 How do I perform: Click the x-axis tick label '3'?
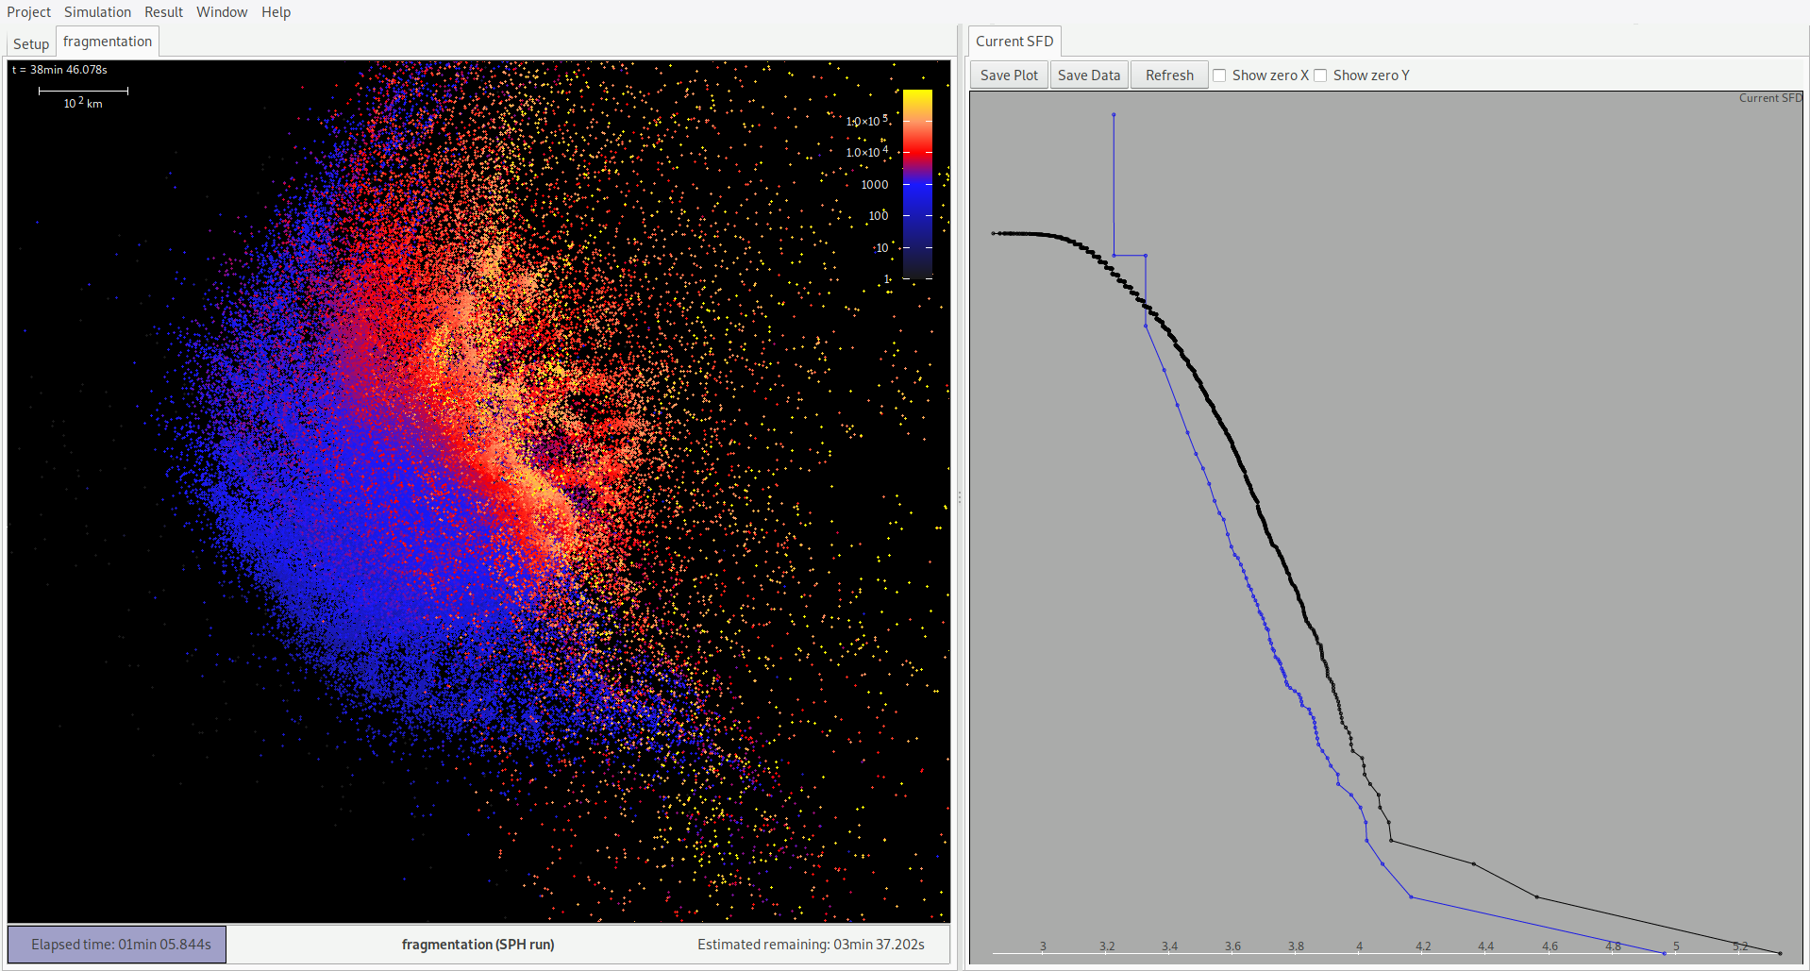[1043, 946]
